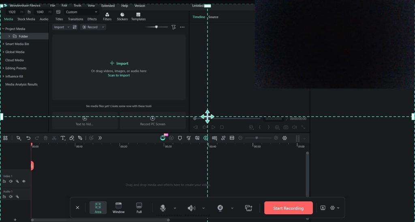The image size is (415, 222).
Task: Toggle the microphone in recorder bar
Action: 163,208
